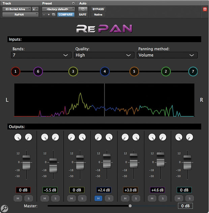209x213 pixels.
Task: Click the Master 0 dB value field
Action: 185,206
